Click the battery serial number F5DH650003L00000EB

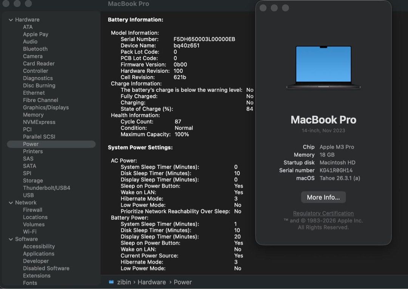point(204,39)
